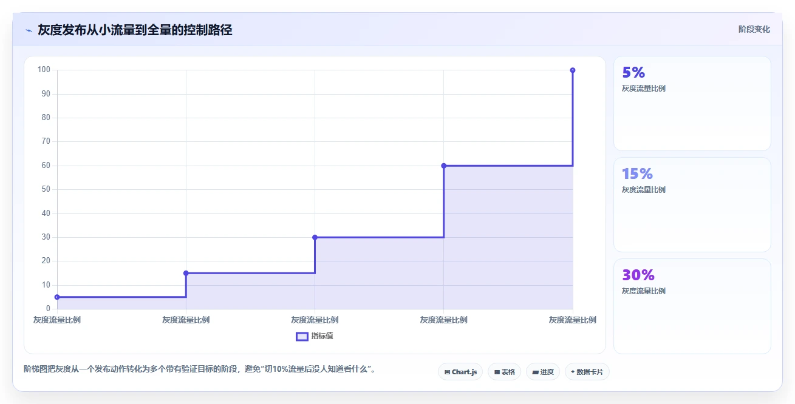
Task: Toggle the 指标值 legend label
Action: [322, 336]
